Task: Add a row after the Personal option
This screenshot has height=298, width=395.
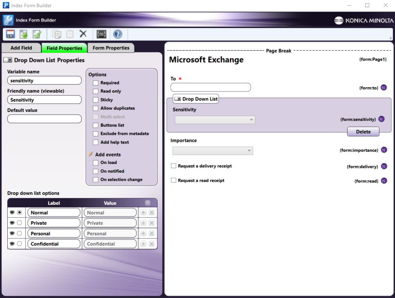Action: pos(143,233)
